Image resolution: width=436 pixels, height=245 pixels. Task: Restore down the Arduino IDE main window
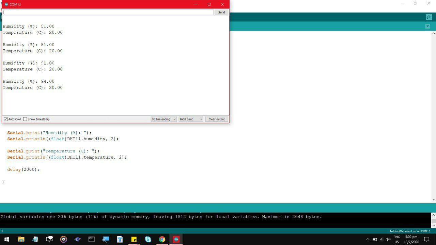point(415,3)
